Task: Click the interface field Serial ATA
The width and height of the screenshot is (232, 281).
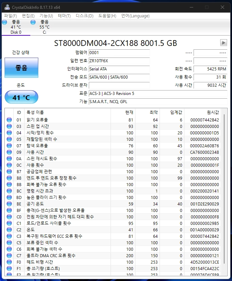Action: tap(119, 69)
